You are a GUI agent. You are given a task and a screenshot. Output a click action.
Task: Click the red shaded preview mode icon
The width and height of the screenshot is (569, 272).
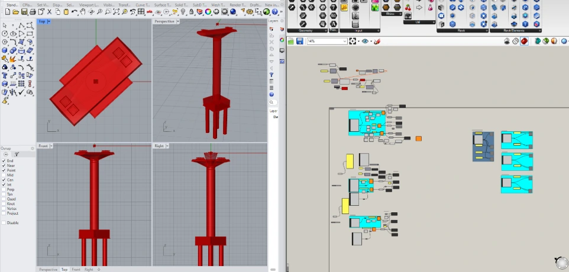525,41
